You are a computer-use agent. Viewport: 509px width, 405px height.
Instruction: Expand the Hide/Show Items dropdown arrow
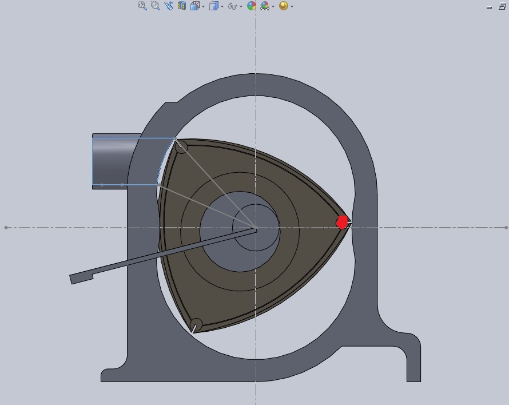(x=241, y=7)
